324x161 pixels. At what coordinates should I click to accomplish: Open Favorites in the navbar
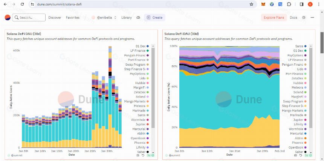[73, 18]
